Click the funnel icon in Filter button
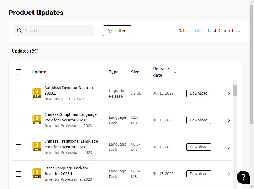254x189 pixels. coord(110,31)
